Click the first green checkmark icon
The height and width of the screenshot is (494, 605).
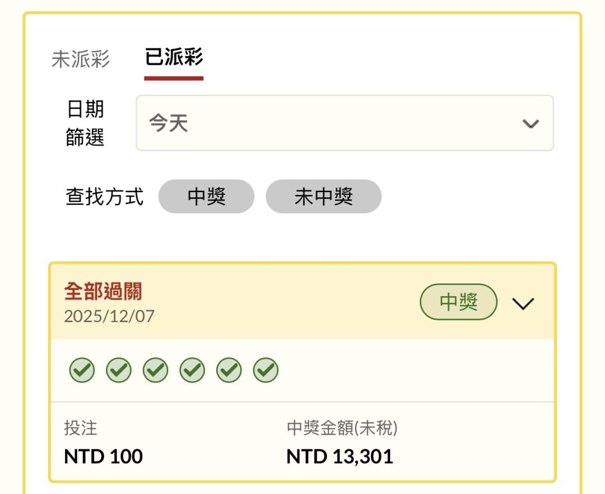click(82, 370)
